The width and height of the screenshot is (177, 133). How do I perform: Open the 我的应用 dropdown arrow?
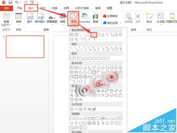pos(120,23)
